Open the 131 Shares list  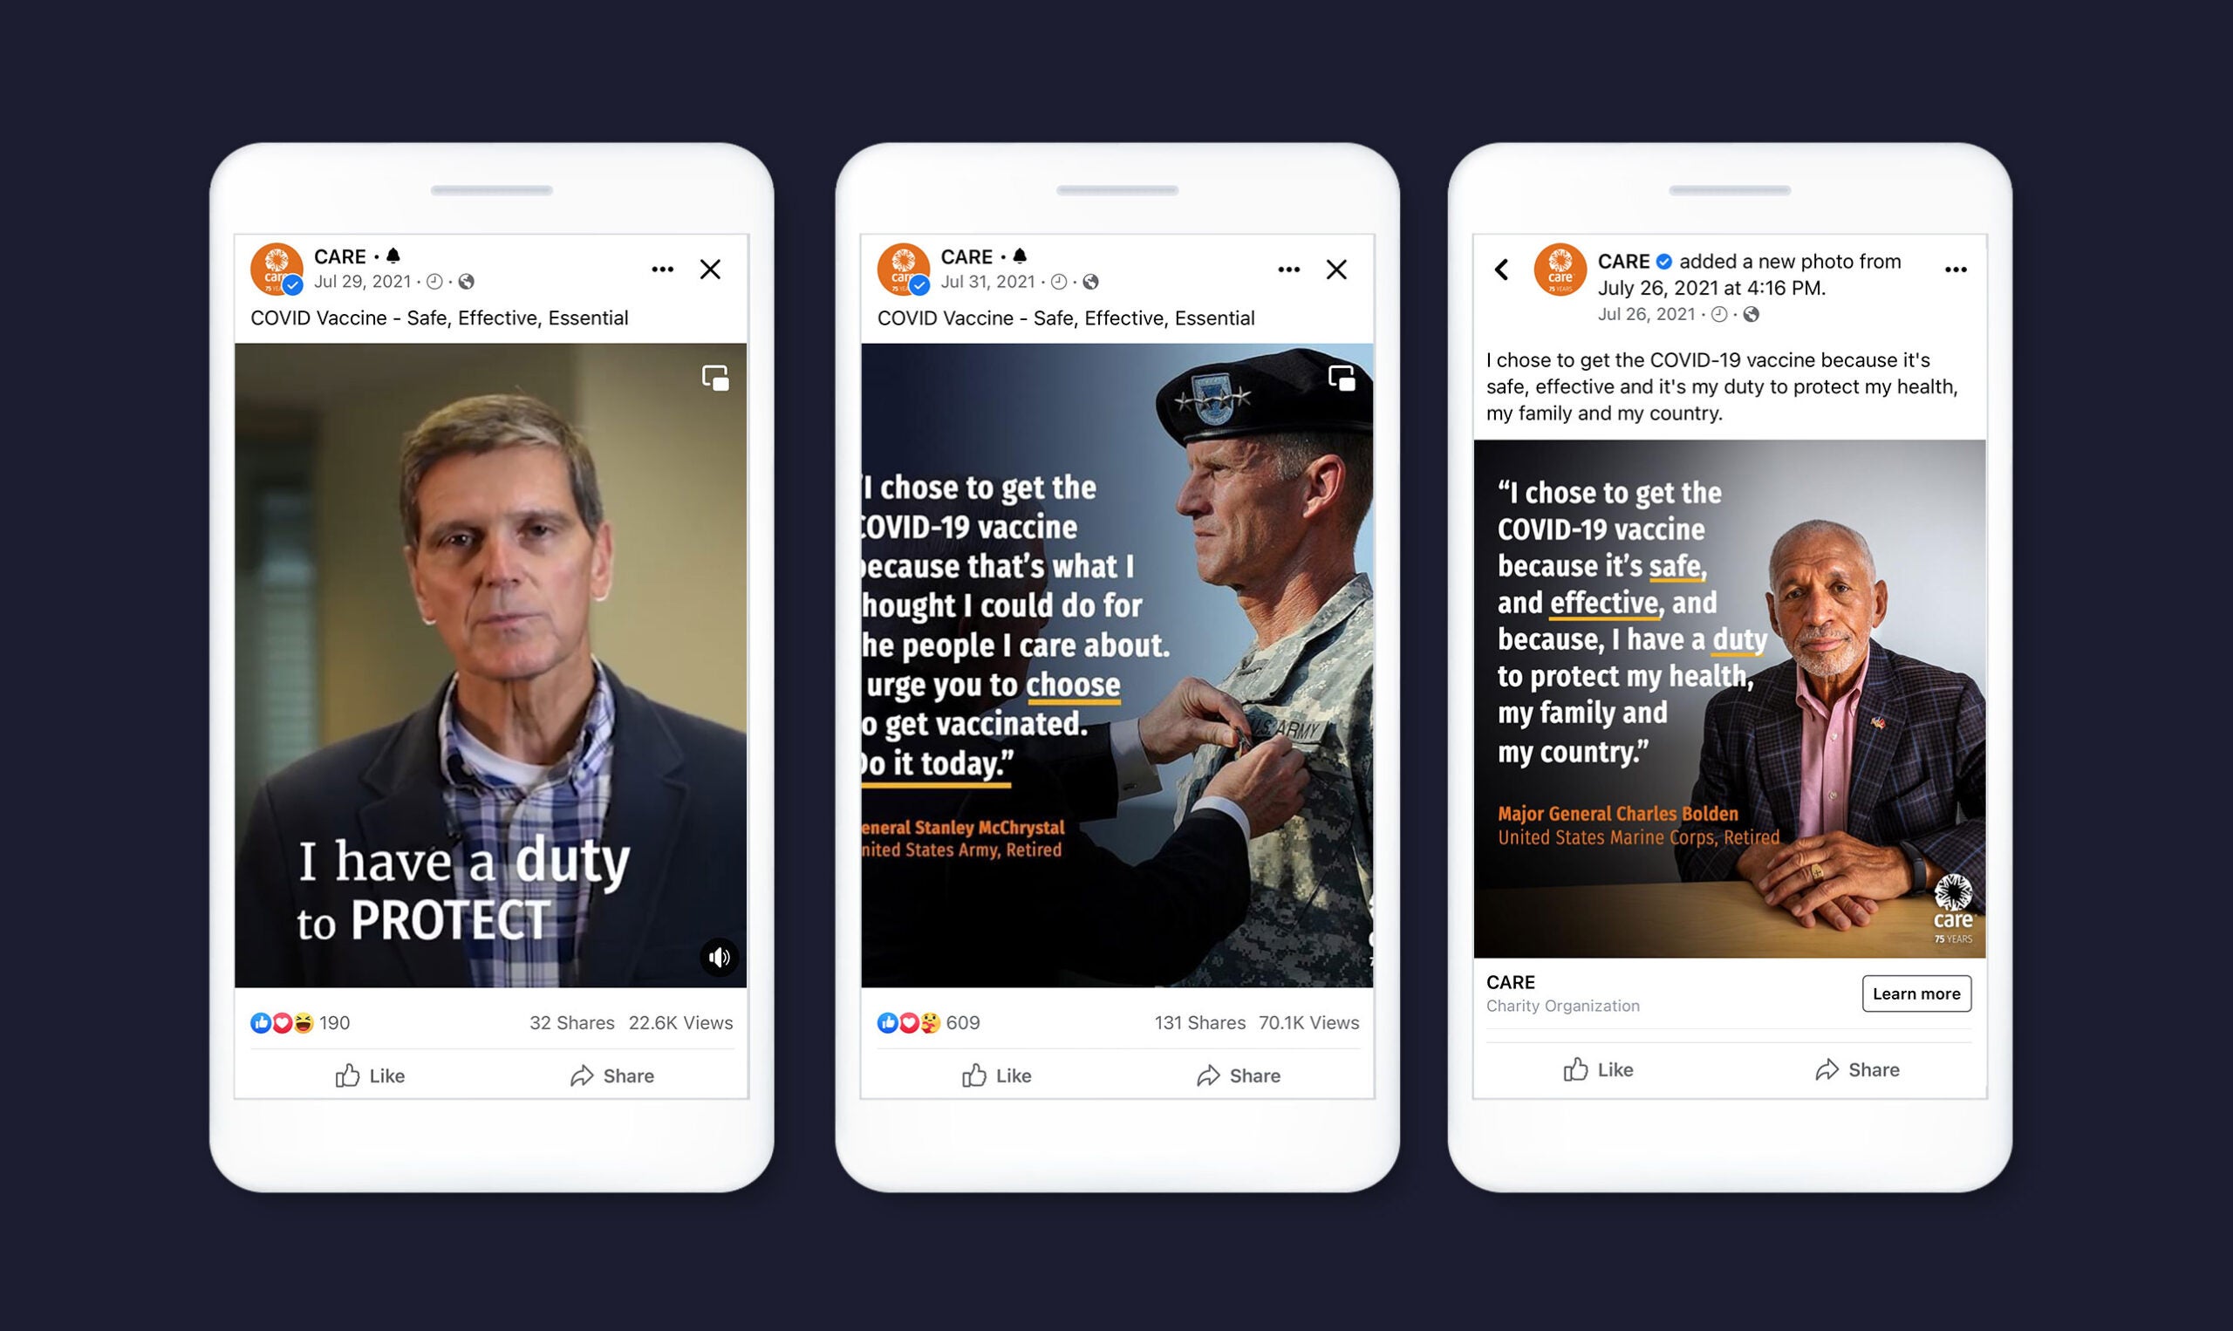(1200, 1022)
